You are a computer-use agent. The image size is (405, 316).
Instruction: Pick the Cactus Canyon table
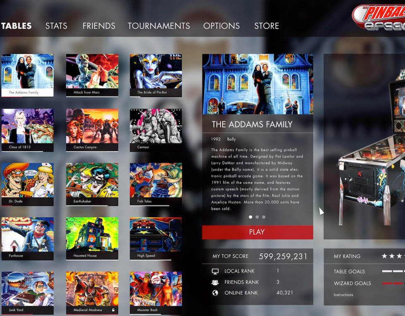coord(92,130)
